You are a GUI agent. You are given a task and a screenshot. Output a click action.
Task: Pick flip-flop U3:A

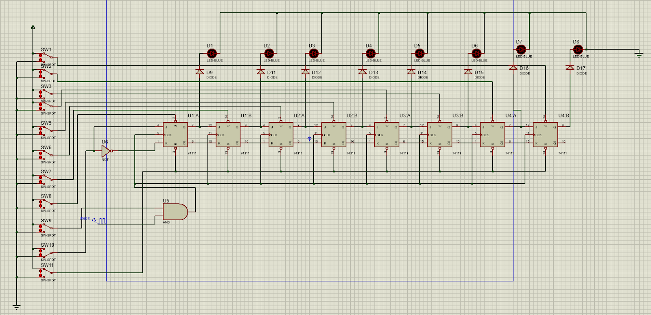coord(387,135)
